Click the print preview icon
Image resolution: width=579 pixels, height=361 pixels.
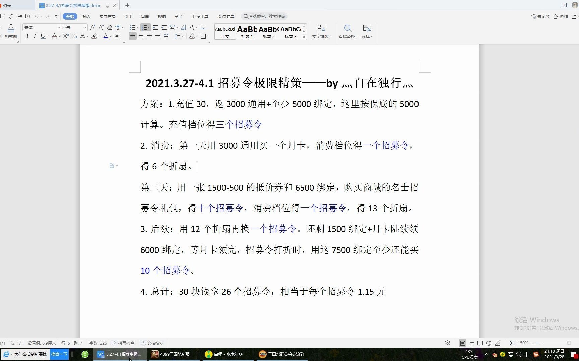coord(28,16)
